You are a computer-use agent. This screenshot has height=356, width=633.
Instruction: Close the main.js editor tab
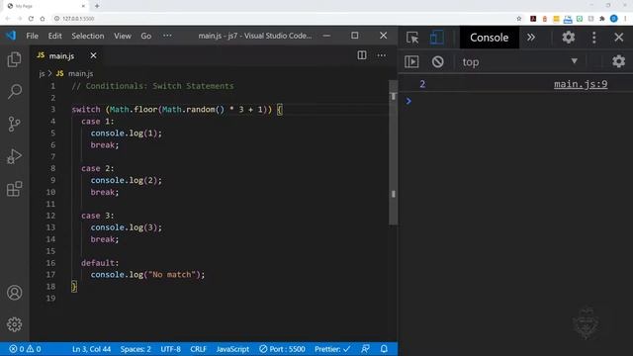coord(93,55)
